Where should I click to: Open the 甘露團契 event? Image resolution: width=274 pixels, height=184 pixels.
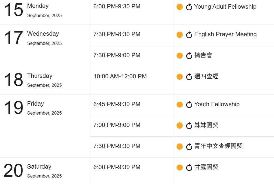(206, 167)
